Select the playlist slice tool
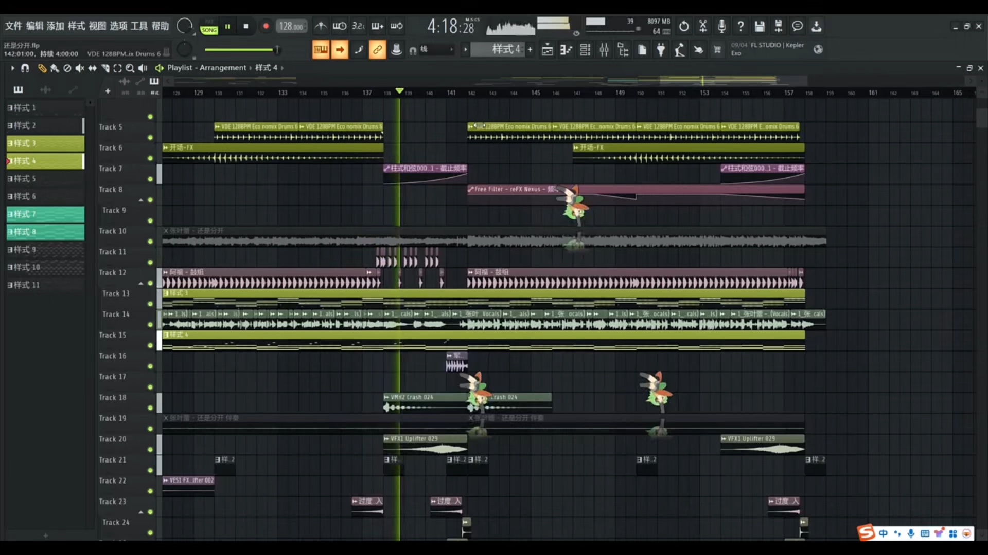This screenshot has width=988, height=555. coord(105,68)
